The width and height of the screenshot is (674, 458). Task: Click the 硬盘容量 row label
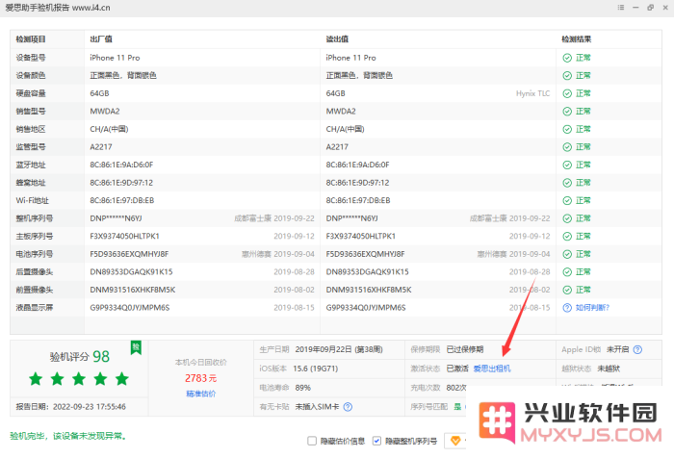click(31, 93)
